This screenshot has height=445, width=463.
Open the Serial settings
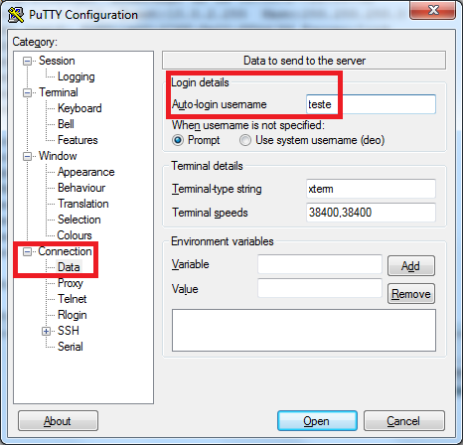70,347
